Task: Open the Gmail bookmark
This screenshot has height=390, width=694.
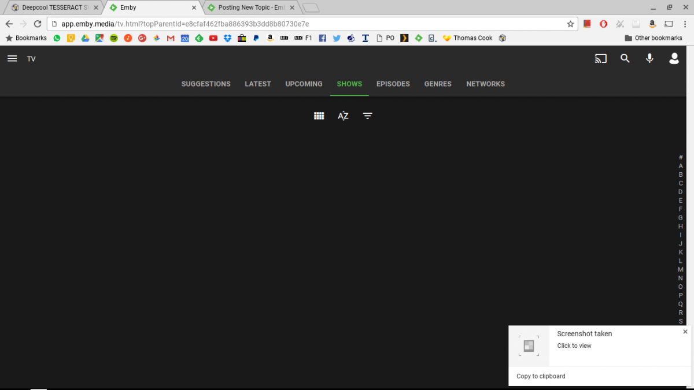Action: 171,38
